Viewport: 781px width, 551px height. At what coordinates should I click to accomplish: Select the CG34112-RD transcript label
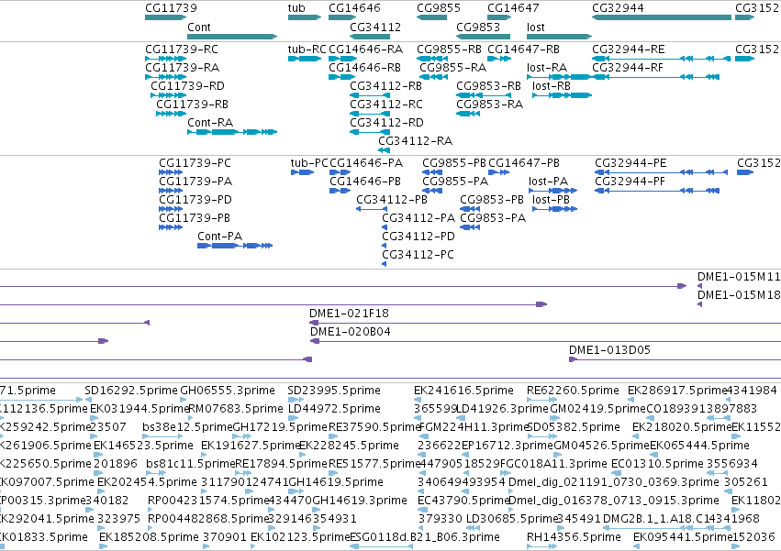coord(386,123)
